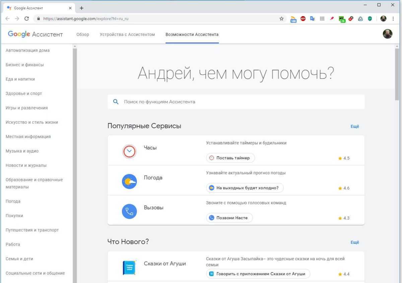402x283 pixels.
Task: Click the Сказки от Агуши book icon
Action: coord(129,268)
